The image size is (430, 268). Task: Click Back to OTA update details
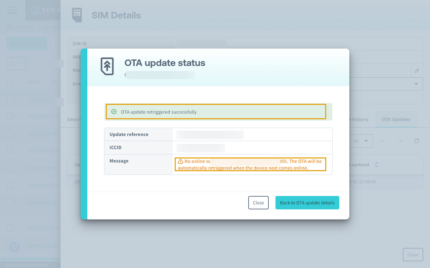pyautogui.click(x=307, y=203)
